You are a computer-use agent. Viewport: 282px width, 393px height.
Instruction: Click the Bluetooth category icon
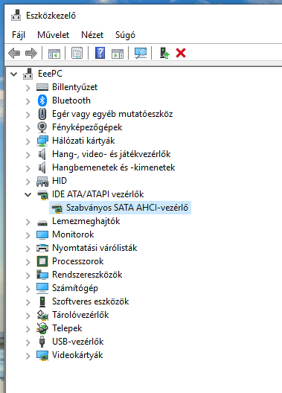[x=42, y=100]
